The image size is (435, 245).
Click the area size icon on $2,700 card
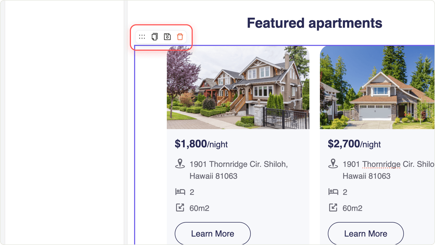[x=333, y=208]
